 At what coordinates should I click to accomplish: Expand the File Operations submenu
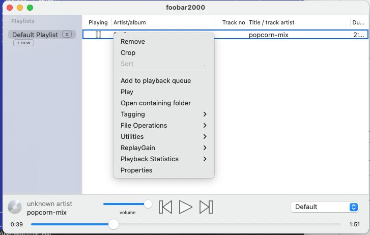click(x=164, y=126)
